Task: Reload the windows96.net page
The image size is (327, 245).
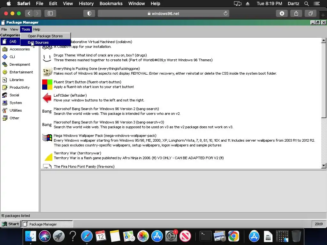Action: (x=225, y=13)
